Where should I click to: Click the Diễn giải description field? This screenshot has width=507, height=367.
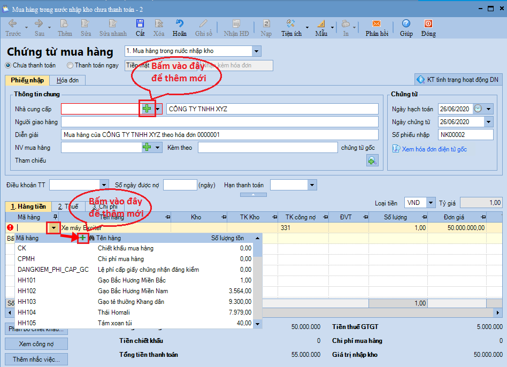[220, 135]
